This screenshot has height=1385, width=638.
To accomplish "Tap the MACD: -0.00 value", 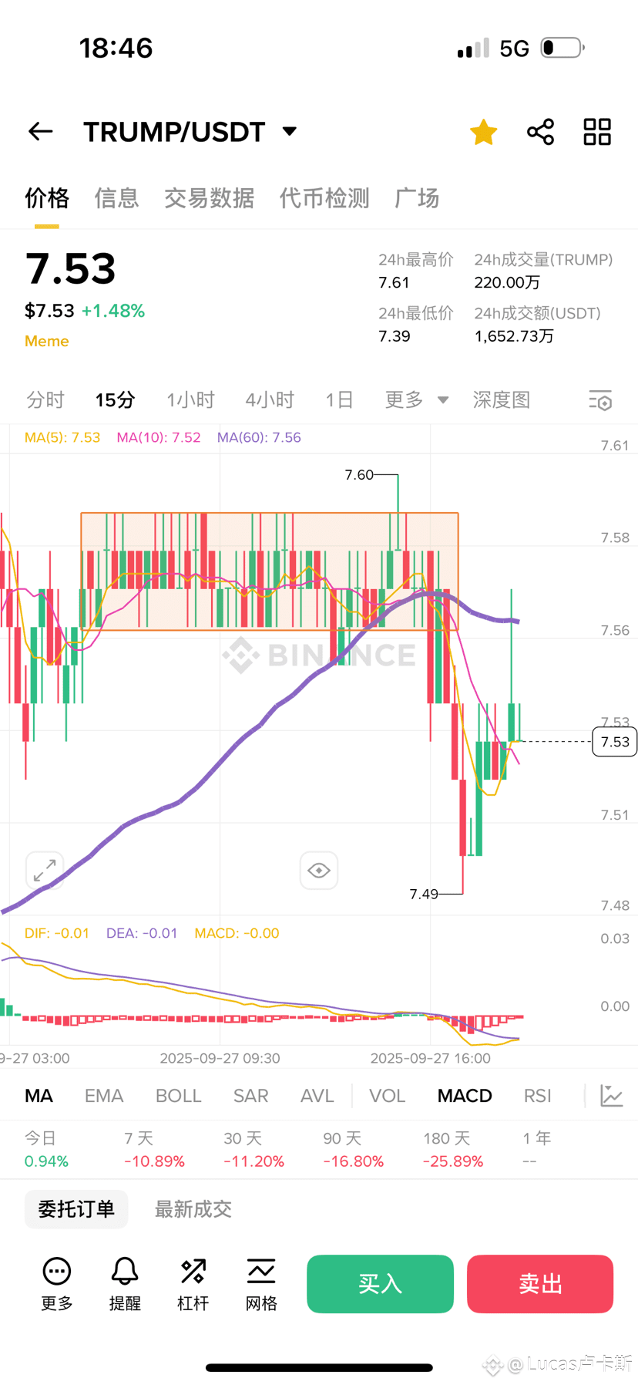I will [237, 933].
